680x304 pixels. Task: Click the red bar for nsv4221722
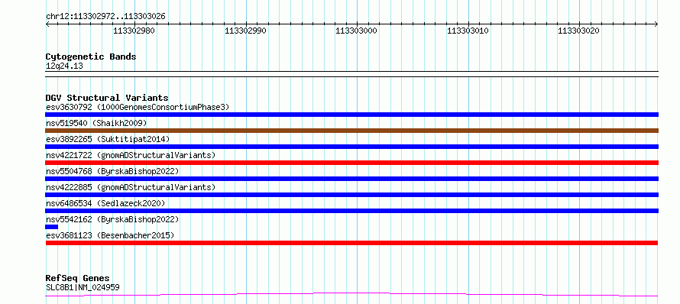tap(351, 163)
